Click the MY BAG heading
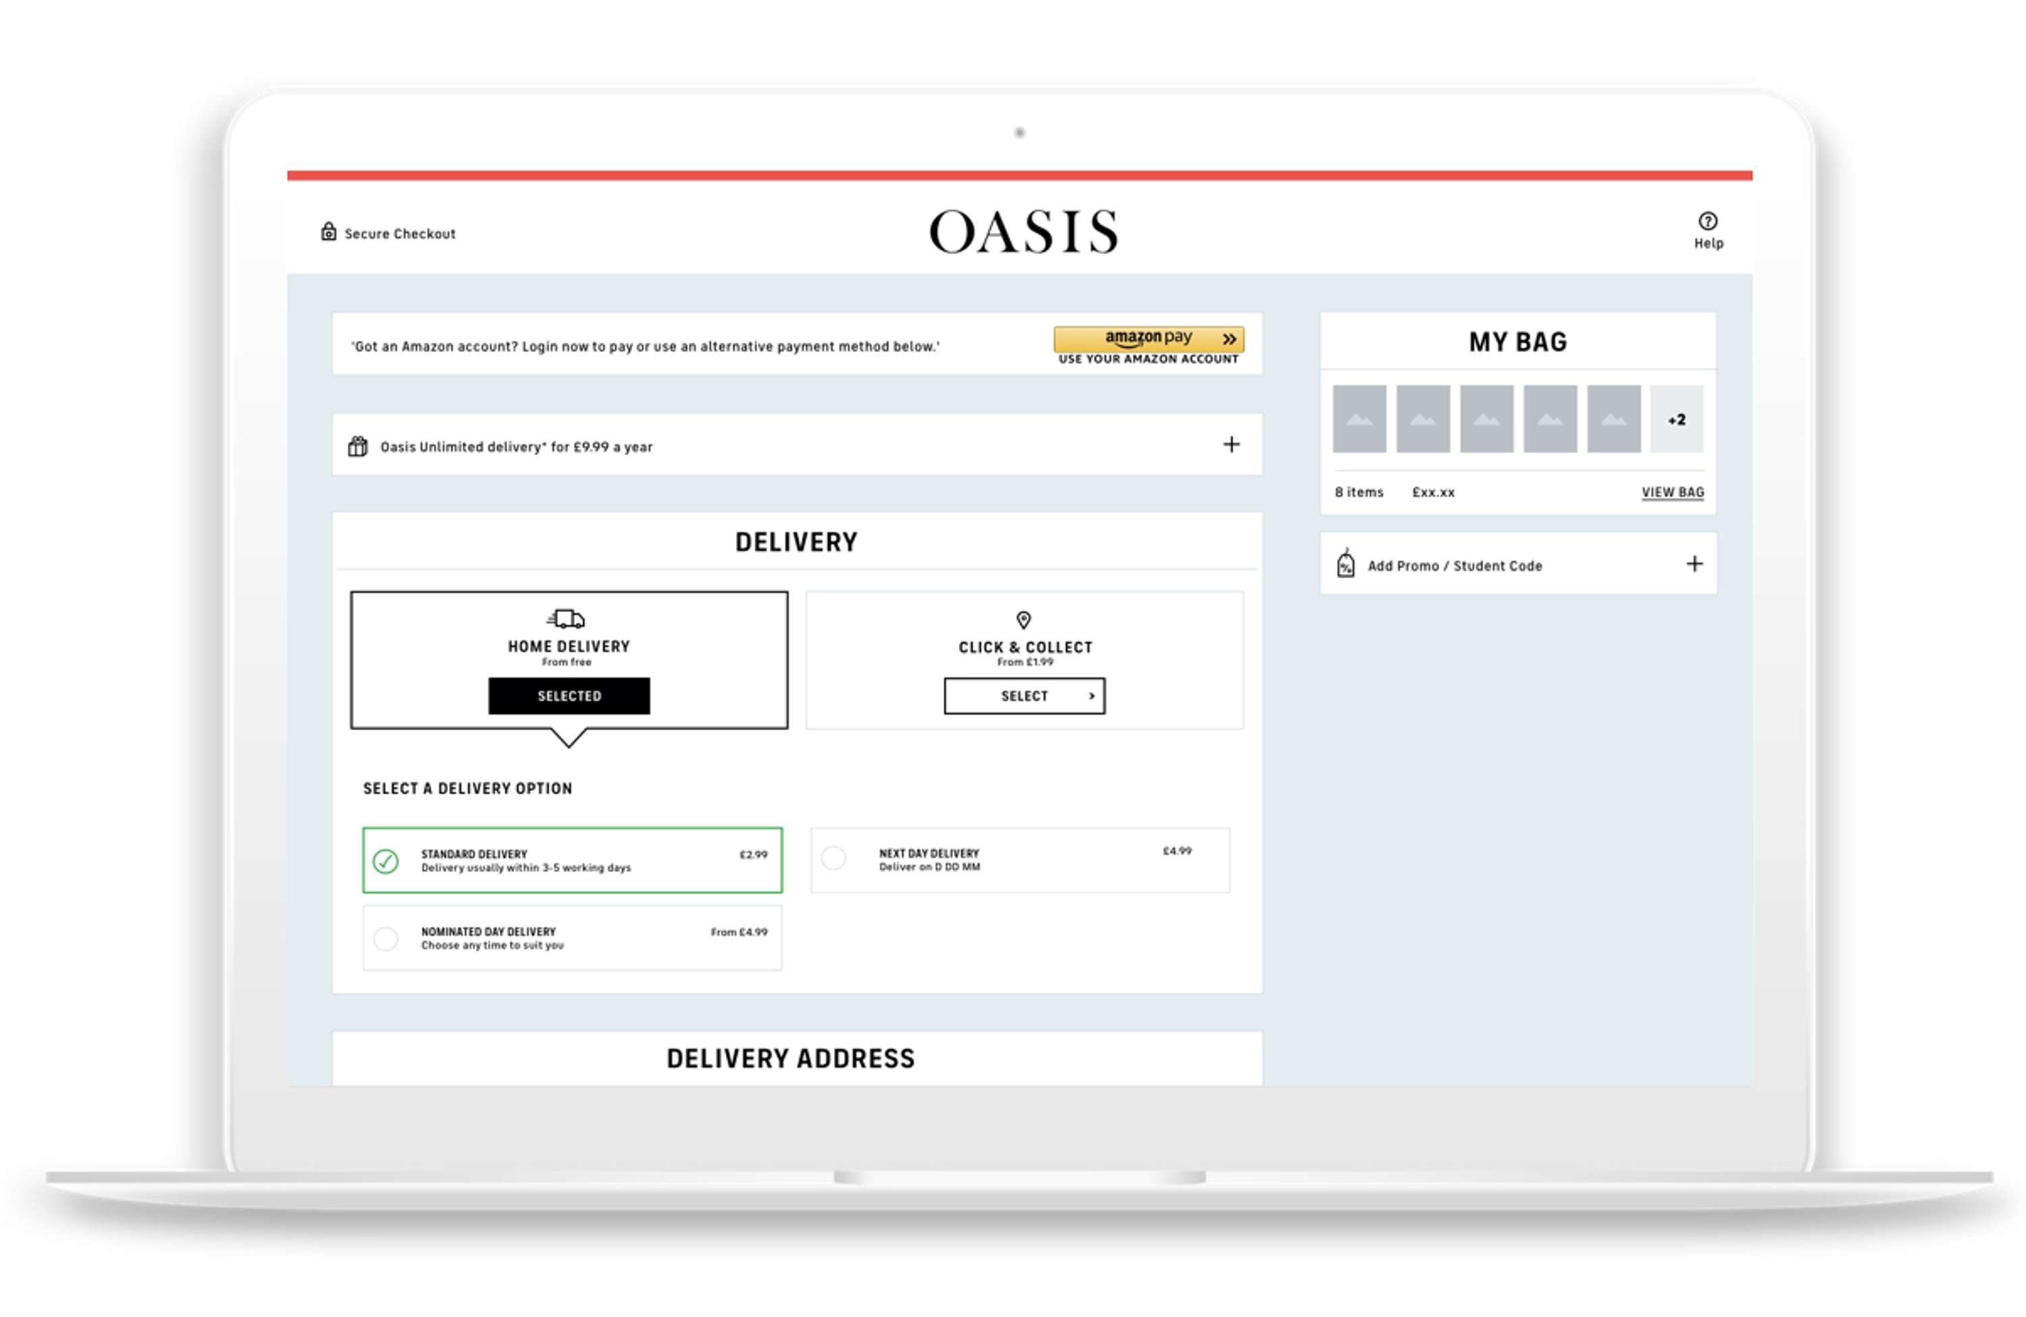Viewport: 2026px width, 1317px height. tap(1517, 341)
